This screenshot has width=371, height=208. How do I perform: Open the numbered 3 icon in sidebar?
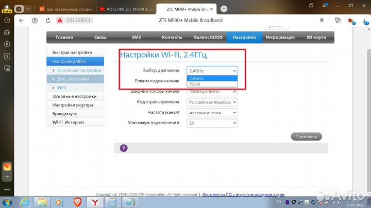pos(7,56)
